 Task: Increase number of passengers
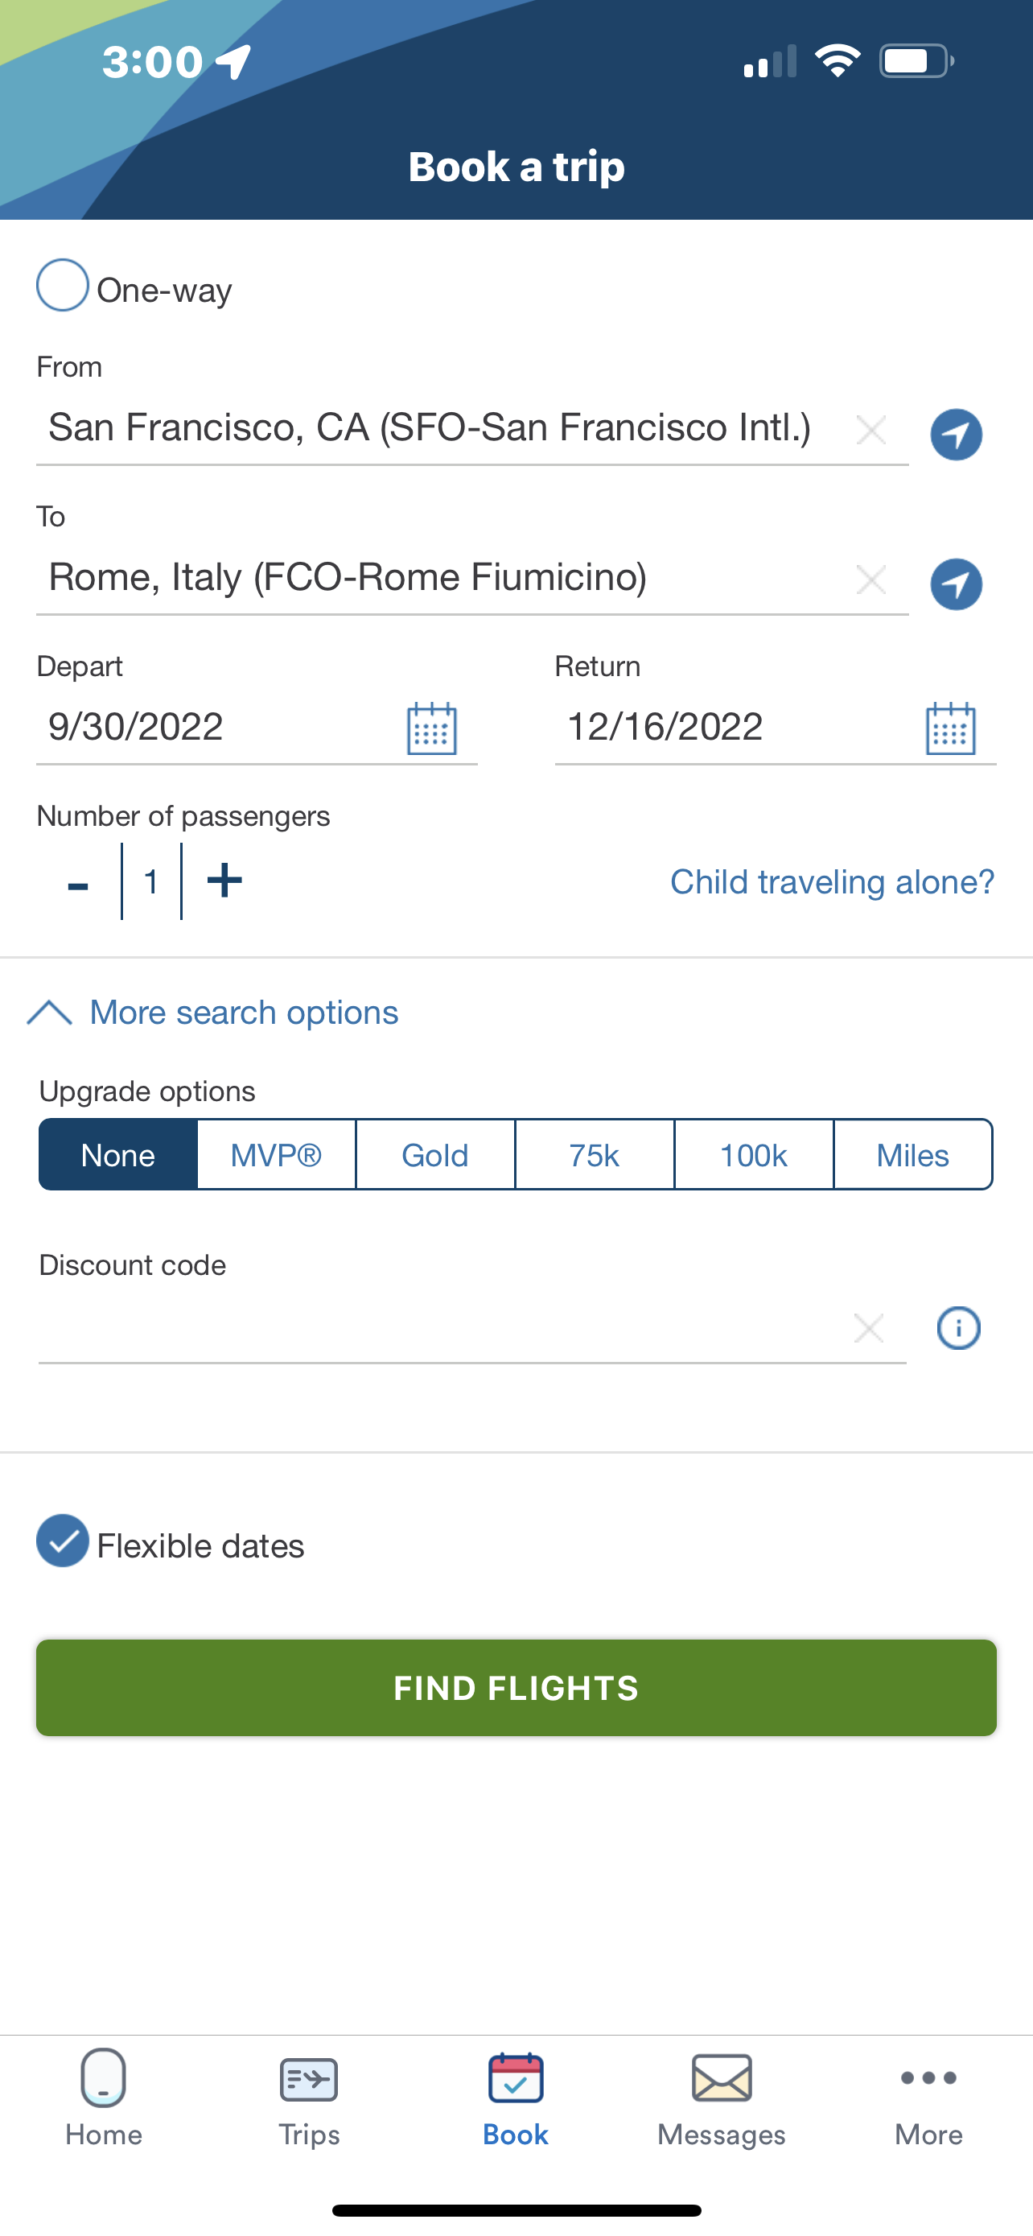click(224, 881)
